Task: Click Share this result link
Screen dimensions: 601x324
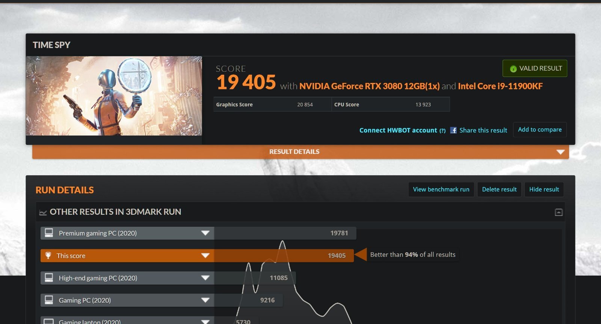Action: coord(483,130)
